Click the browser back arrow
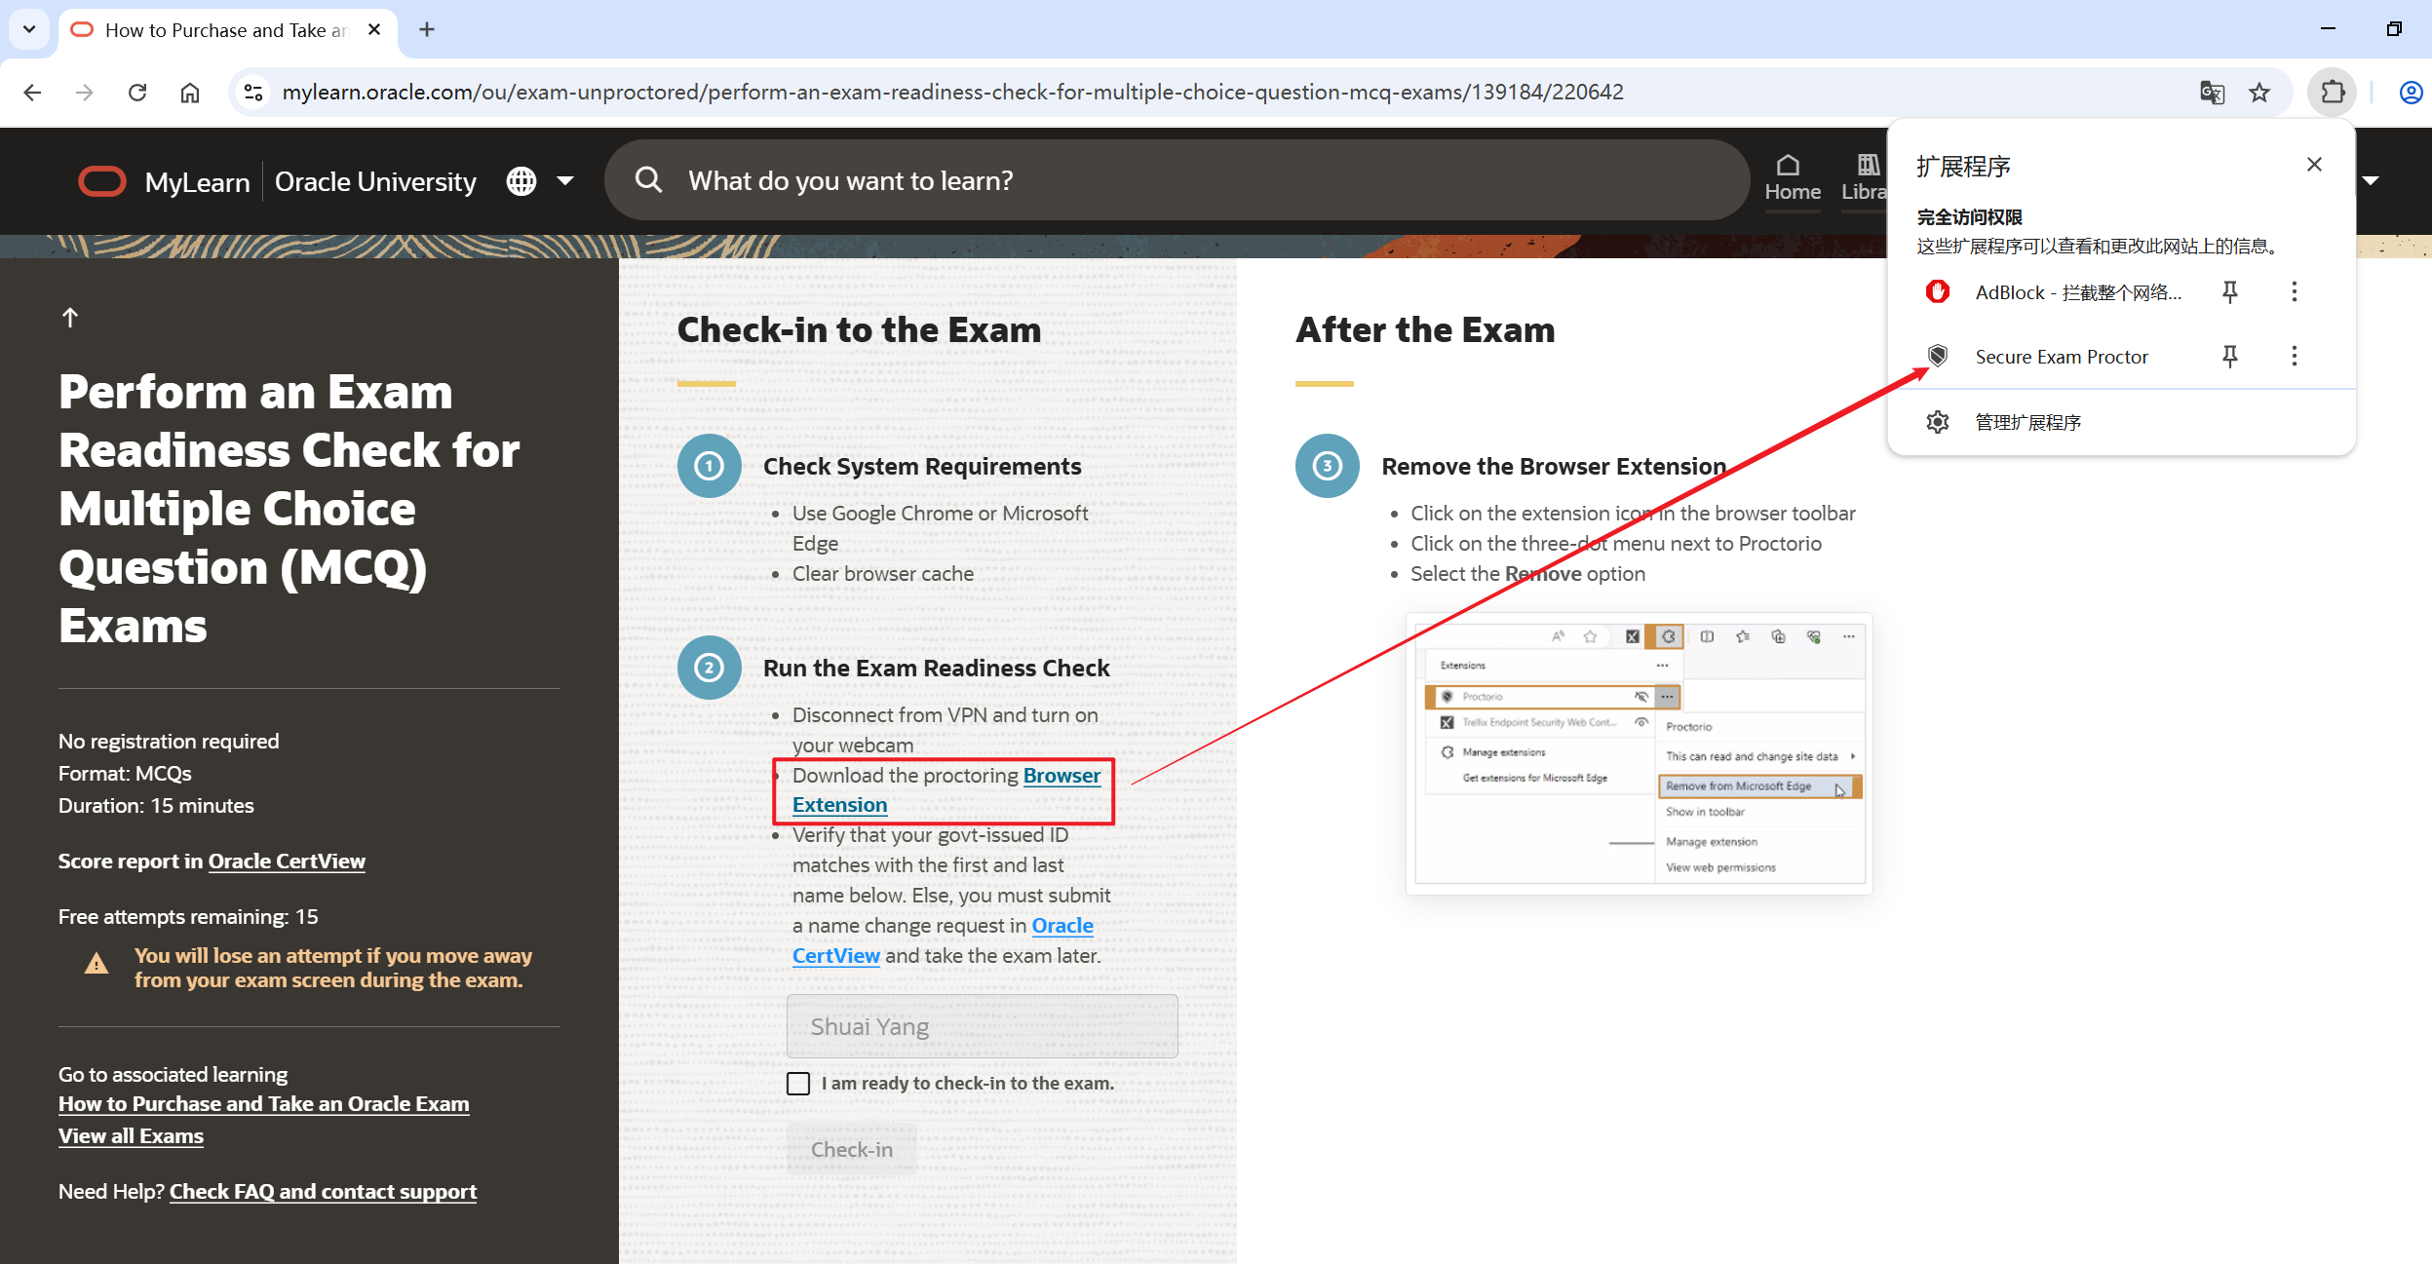Image resolution: width=2432 pixels, height=1264 pixels. coord(32,93)
